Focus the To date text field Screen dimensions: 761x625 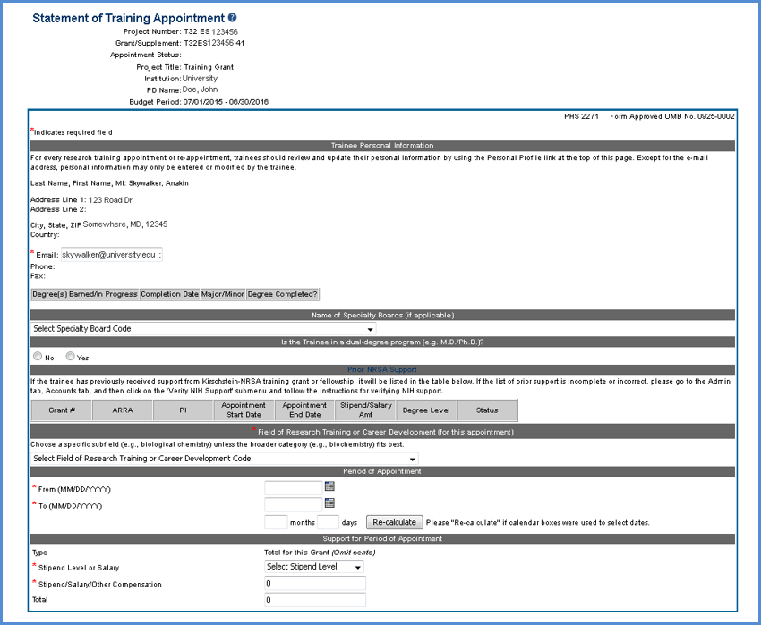coord(293,505)
